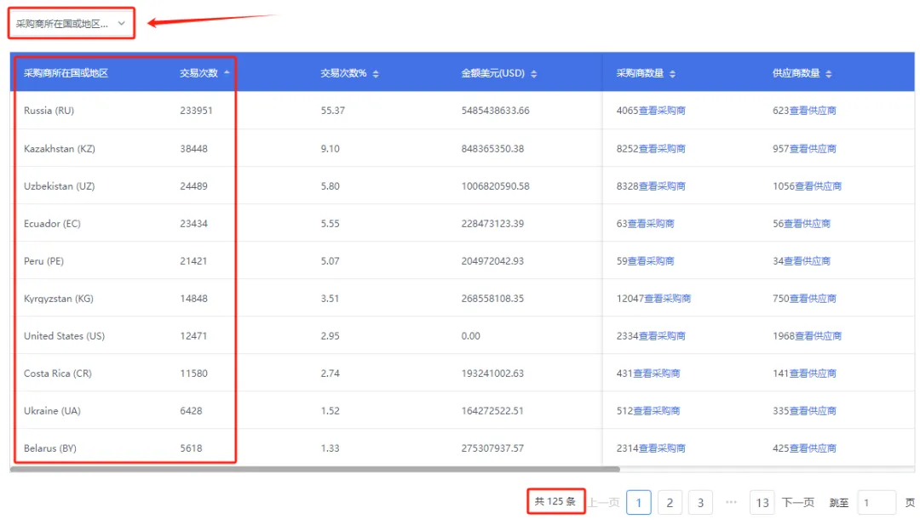Open 查看采购商 for Kyrgyzstan
This screenshot has height=525, width=920.
tap(667, 299)
